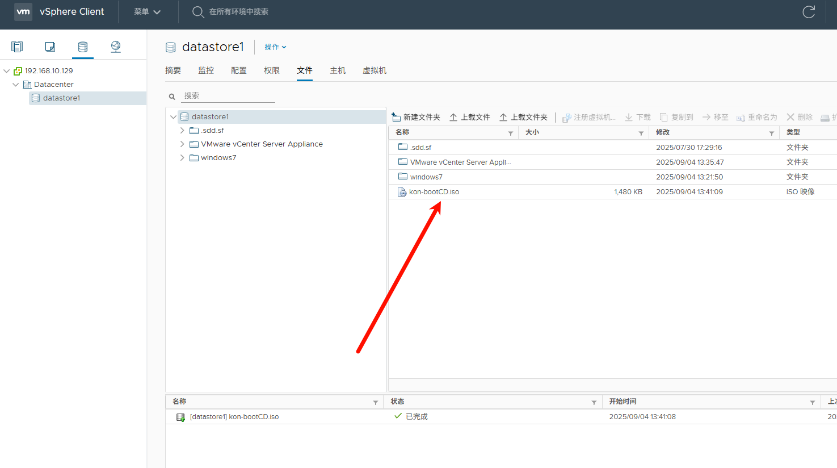Click the New Folder (新建文件夹) toolbar icon
The height and width of the screenshot is (468, 837).
click(x=397, y=117)
